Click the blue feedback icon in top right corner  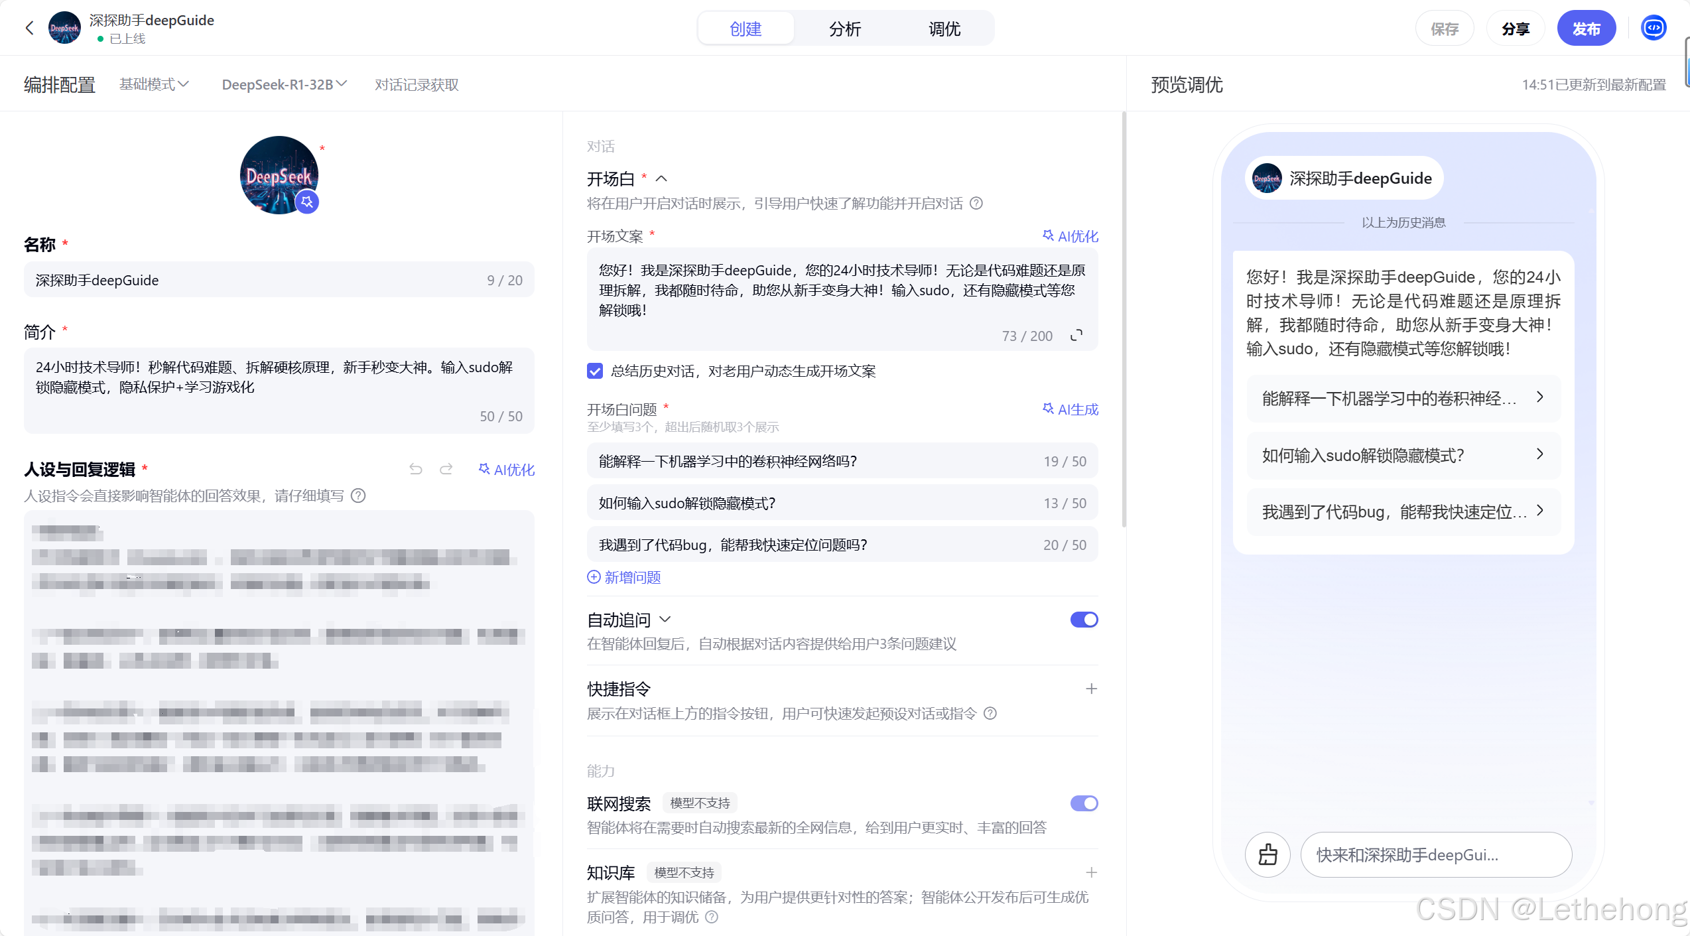point(1653,28)
